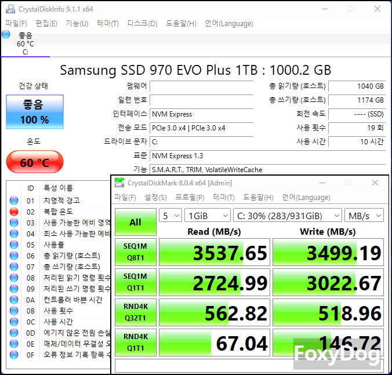392x375 pixels.
Task: Click status orb for attribute 0C 사용 시간
Action: (14, 322)
